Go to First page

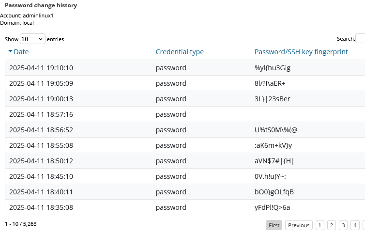click(x=274, y=225)
